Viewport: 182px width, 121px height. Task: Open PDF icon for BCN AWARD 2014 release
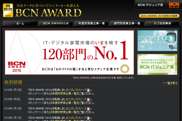click(88, 109)
